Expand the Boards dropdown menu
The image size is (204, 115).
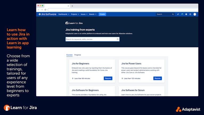93,14
